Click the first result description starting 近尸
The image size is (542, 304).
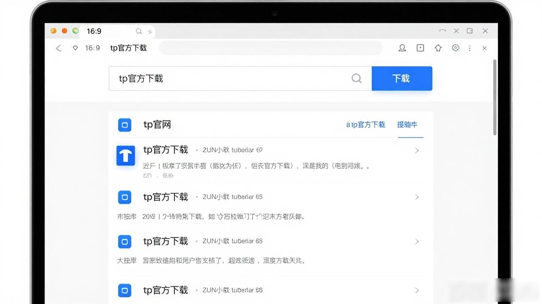[x=257, y=166]
